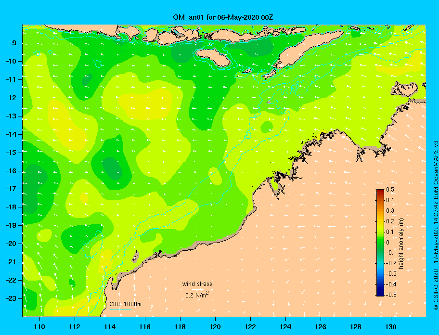This screenshot has width=439, height=335.
Task: Click longitude label 114
Action: [x=110, y=327]
